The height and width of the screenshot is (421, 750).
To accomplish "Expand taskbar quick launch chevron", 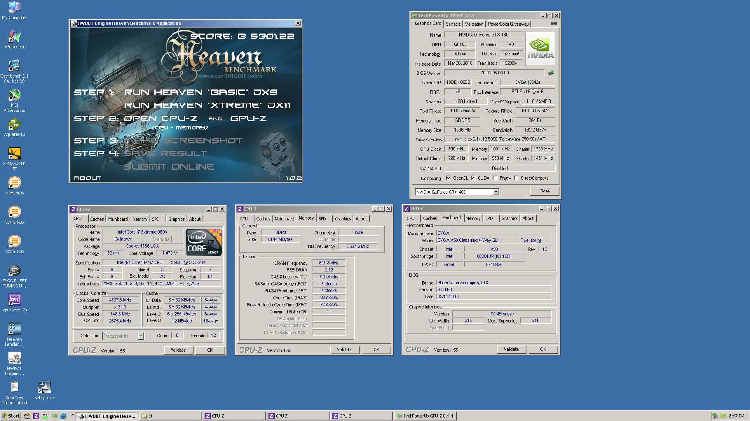I will [73, 415].
